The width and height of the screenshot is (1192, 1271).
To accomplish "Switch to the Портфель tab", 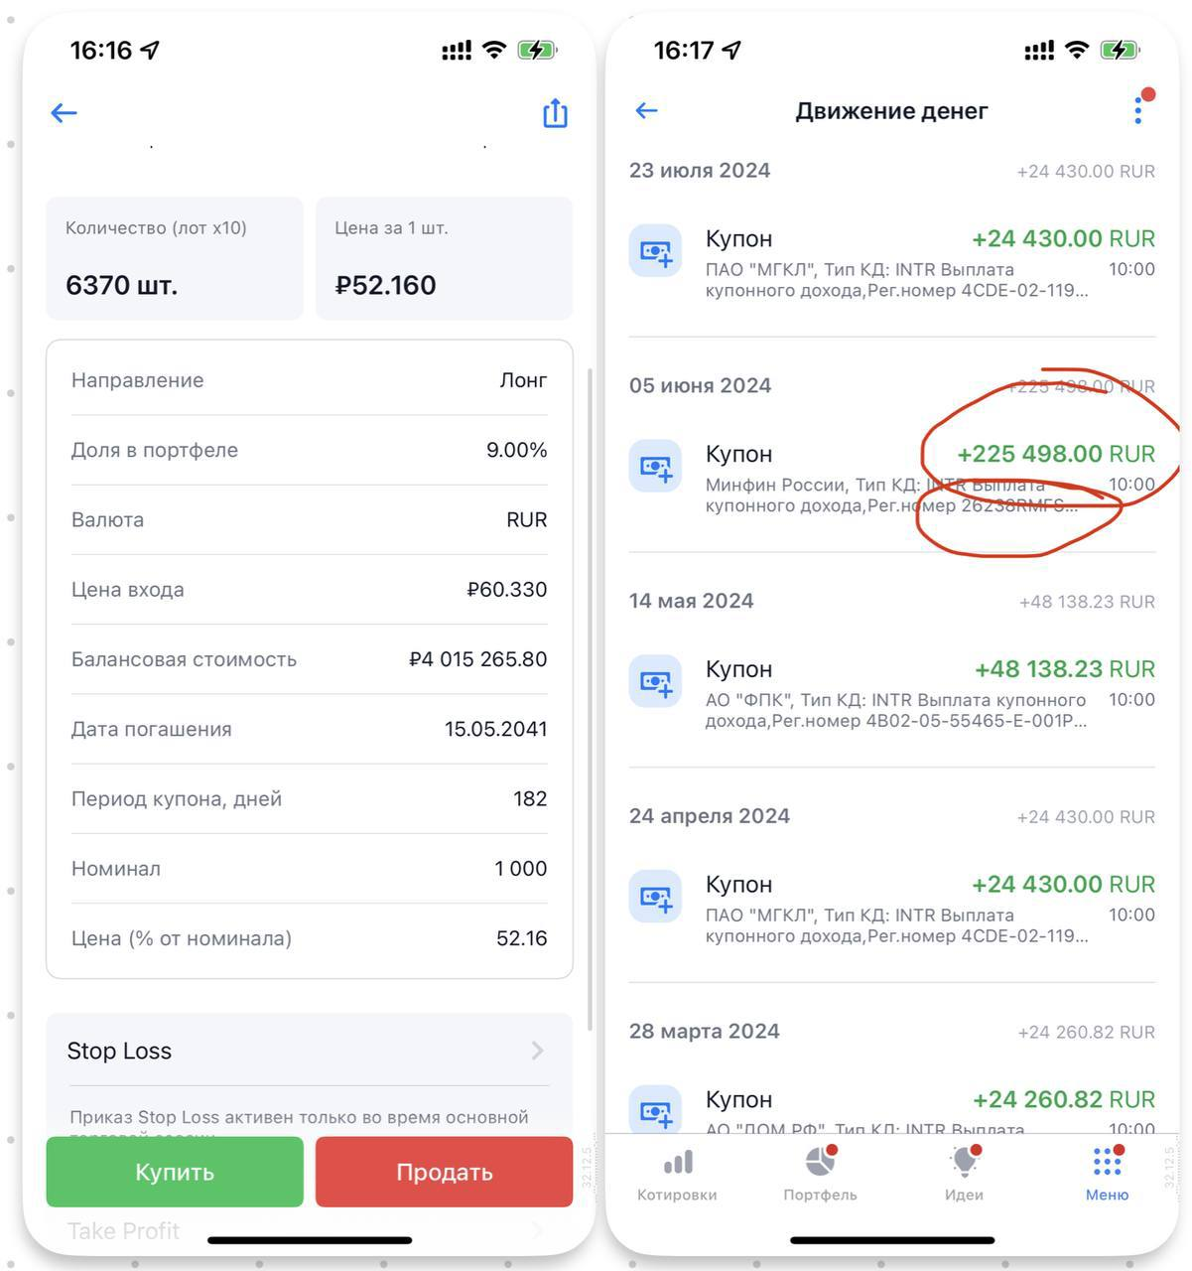I will point(820,1175).
